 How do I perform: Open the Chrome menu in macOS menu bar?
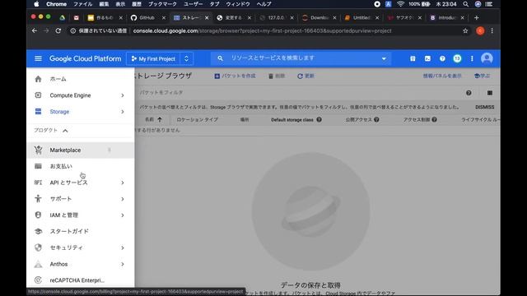(56, 4)
